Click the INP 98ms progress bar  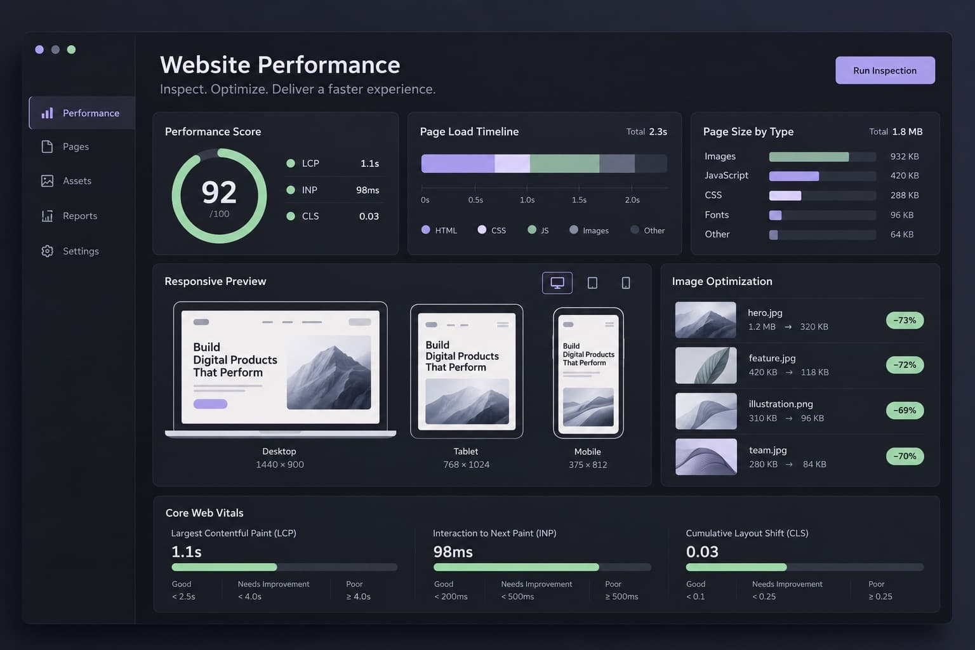pyautogui.click(x=542, y=567)
